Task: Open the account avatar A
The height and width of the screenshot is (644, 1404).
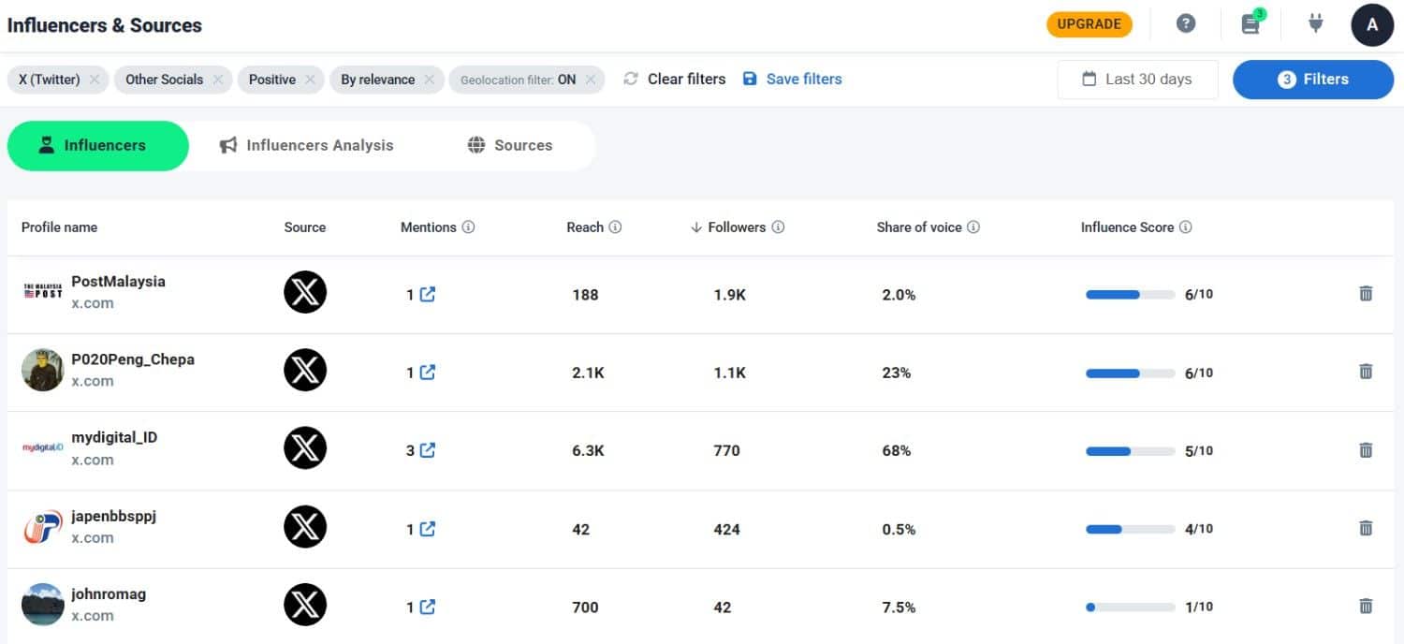Action: (1372, 24)
